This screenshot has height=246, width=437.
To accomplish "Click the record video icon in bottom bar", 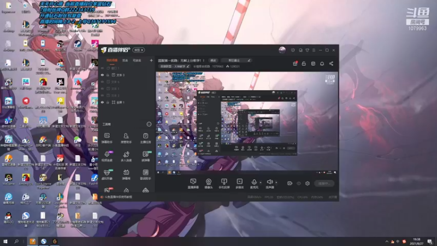I will tap(290, 183).
